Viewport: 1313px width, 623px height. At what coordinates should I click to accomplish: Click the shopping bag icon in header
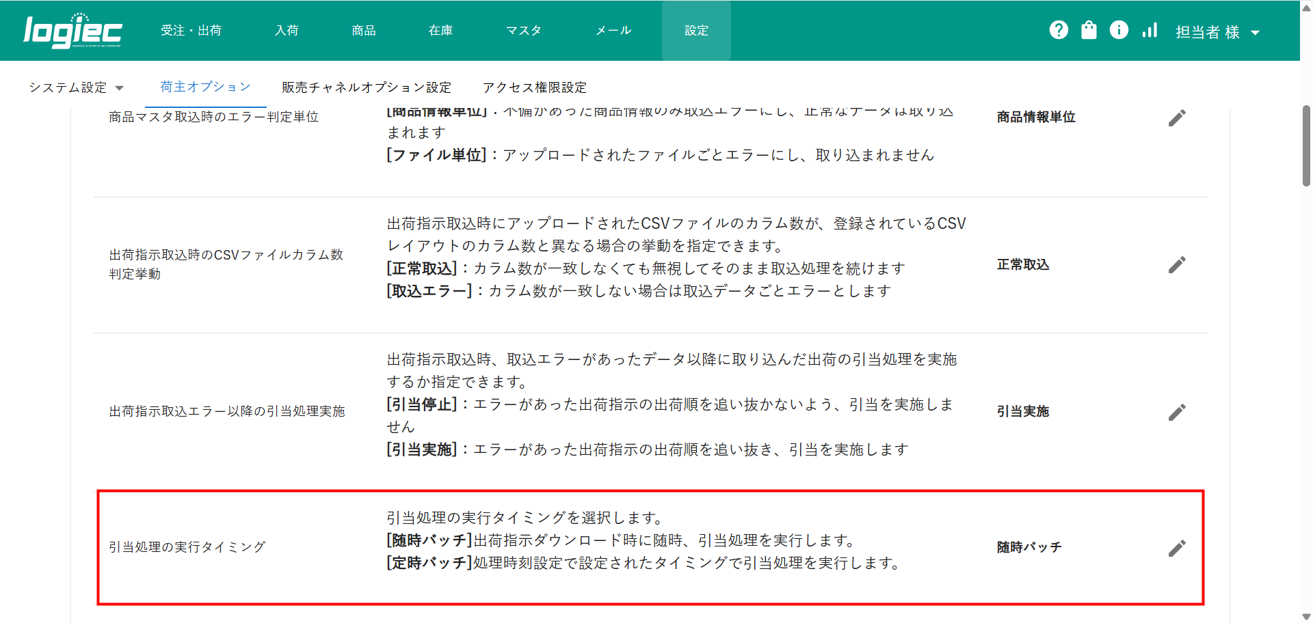click(1089, 30)
